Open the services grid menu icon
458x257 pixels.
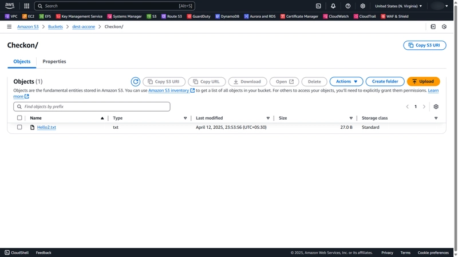(x=26, y=6)
